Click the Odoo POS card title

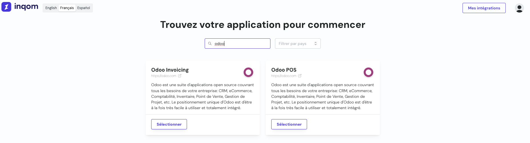click(x=284, y=70)
